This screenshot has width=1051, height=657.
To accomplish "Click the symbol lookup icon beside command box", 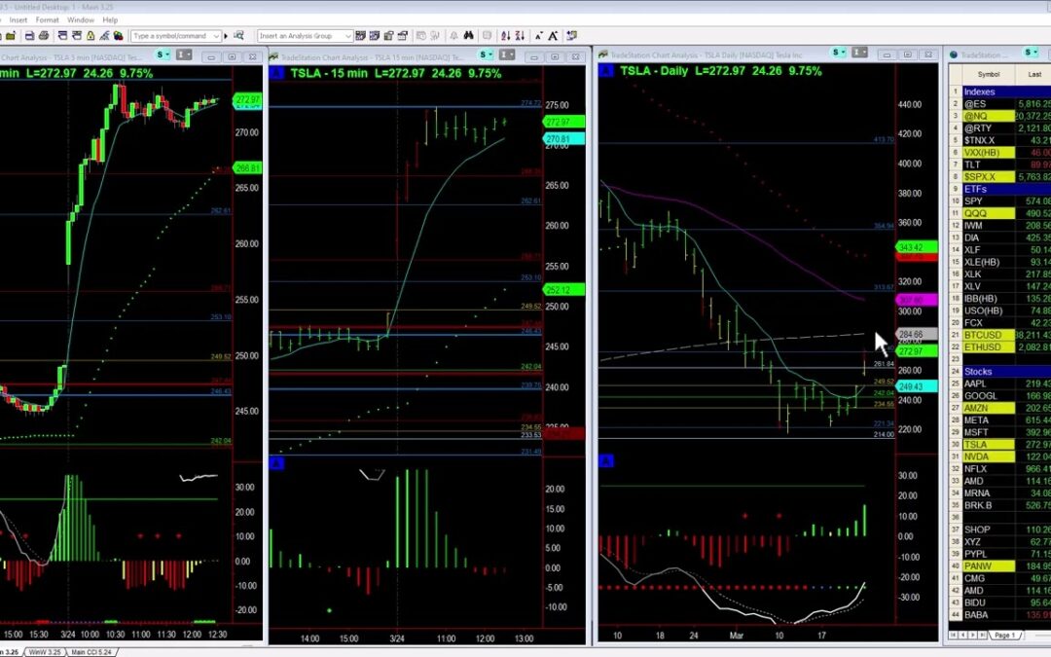I will coord(237,36).
